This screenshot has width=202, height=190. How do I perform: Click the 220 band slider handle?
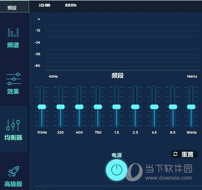pos(61,107)
